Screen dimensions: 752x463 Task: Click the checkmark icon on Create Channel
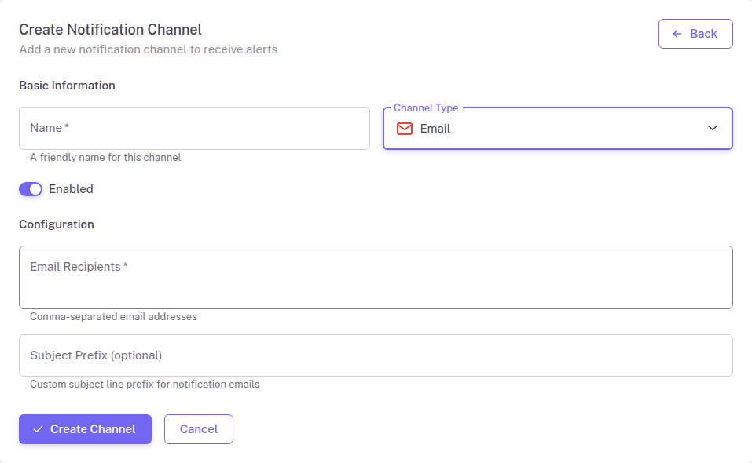pos(36,429)
